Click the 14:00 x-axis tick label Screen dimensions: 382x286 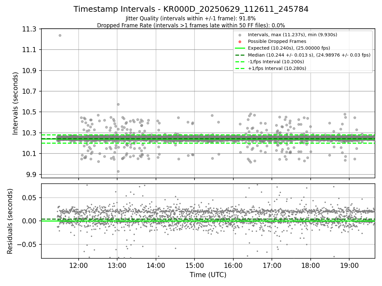tap(156, 265)
